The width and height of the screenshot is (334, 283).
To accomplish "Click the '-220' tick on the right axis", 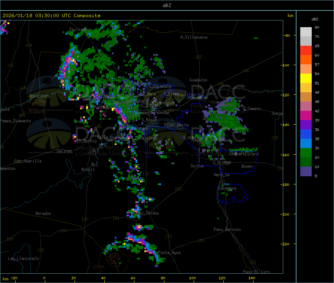I will (x=286, y=244).
